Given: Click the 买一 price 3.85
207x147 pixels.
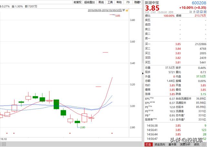Looking at the screenshot, I should 178,44.
